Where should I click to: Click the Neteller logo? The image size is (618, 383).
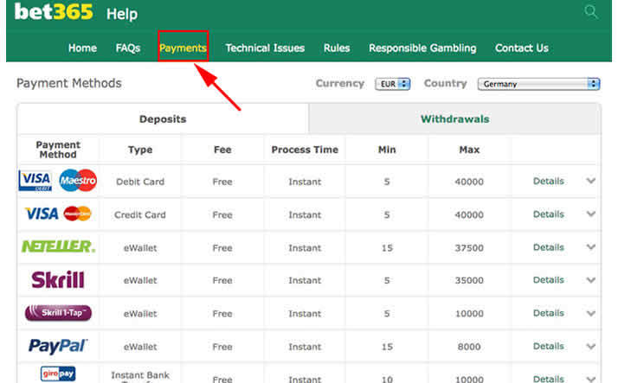(58, 246)
